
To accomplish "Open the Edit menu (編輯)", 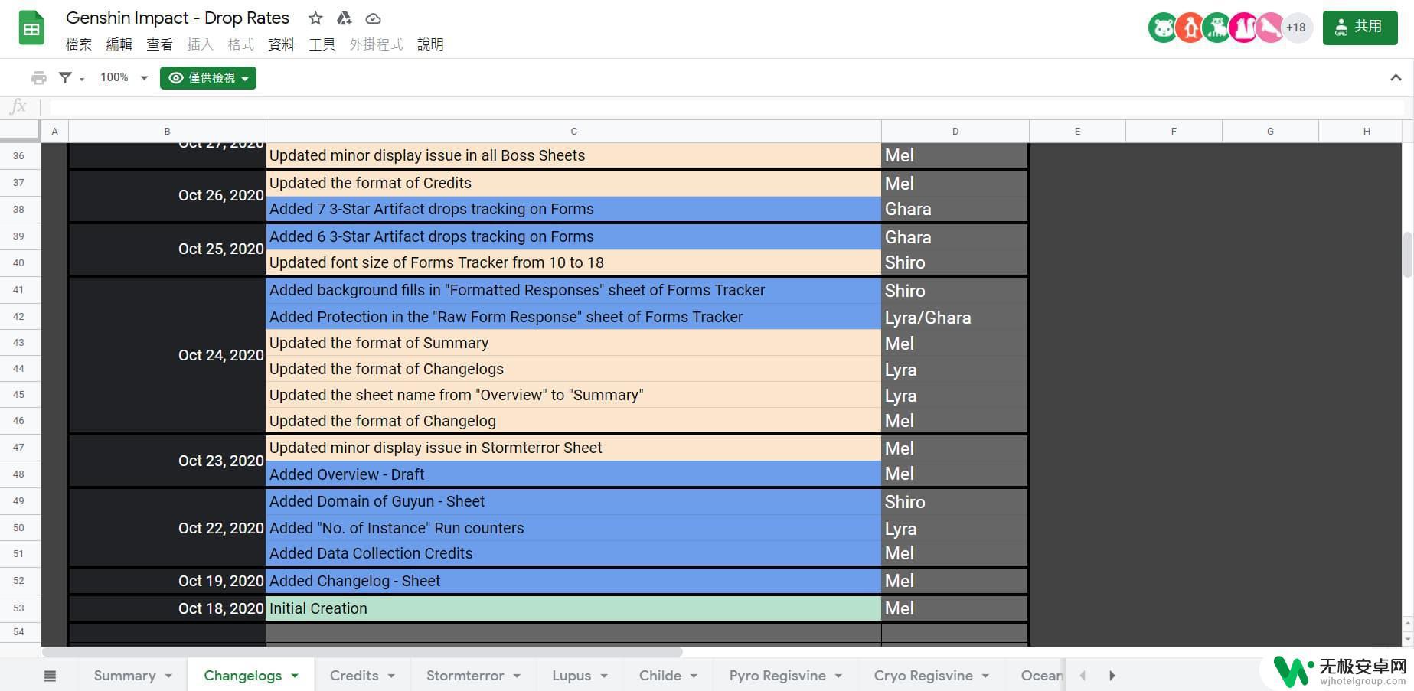I will pos(119,44).
